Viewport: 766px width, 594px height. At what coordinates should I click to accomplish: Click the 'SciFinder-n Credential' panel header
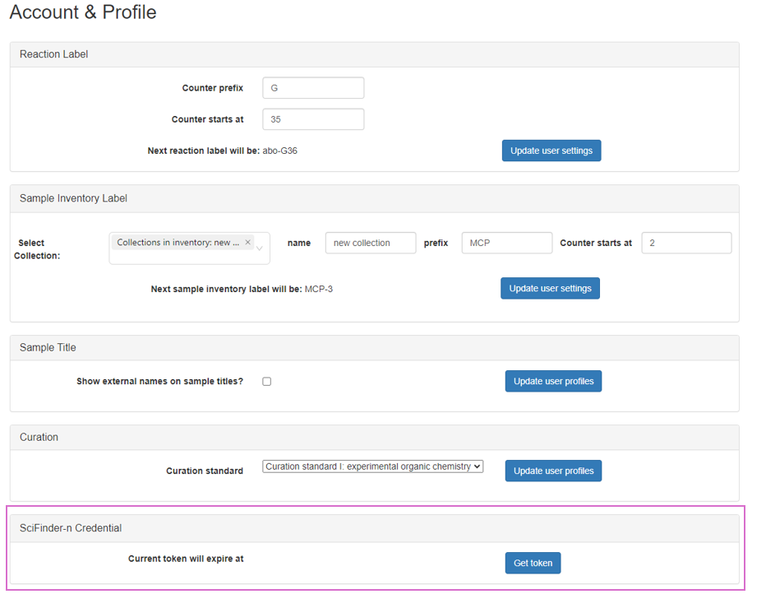click(71, 527)
